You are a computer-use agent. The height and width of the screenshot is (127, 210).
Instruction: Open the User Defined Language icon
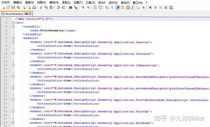pyautogui.click(x=122, y=7)
